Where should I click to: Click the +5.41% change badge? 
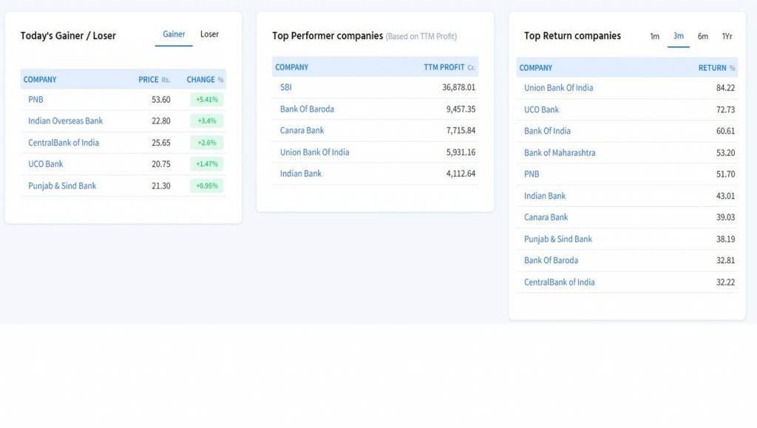click(x=207, y=99)
